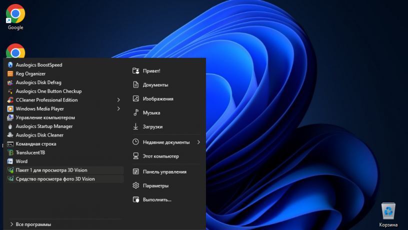Open the Документы link text

[x=155, y=85]
